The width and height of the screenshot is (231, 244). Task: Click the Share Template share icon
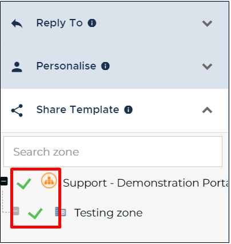tap(17, 110)
